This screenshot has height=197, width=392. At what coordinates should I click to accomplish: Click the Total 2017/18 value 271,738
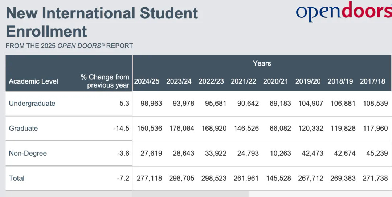point(375,178)
